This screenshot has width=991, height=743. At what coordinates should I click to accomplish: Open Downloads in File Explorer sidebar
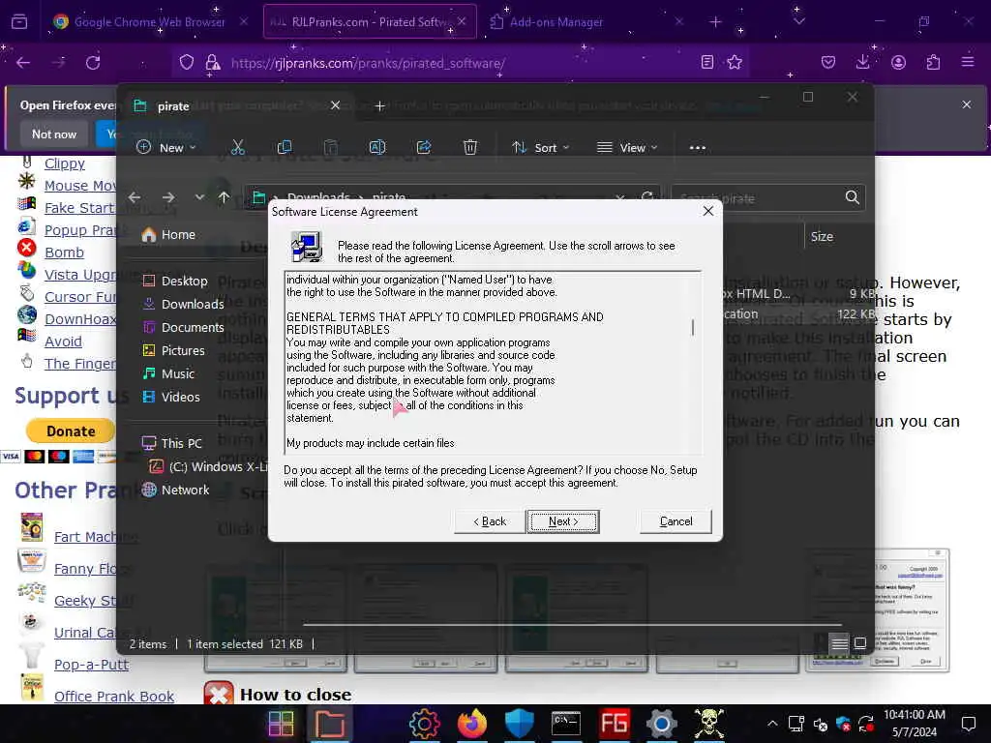pyautogui.click(x=183, y=305)
